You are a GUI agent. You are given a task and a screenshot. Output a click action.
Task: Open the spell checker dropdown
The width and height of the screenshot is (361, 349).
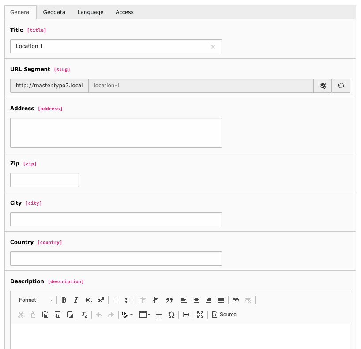[128, 315]
